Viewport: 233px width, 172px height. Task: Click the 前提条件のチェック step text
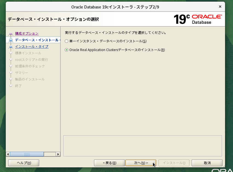point(30,66)
